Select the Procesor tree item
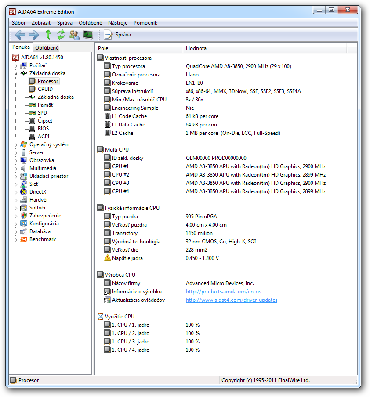Screen dimensions: 370x397 click(x=48, y=81)
